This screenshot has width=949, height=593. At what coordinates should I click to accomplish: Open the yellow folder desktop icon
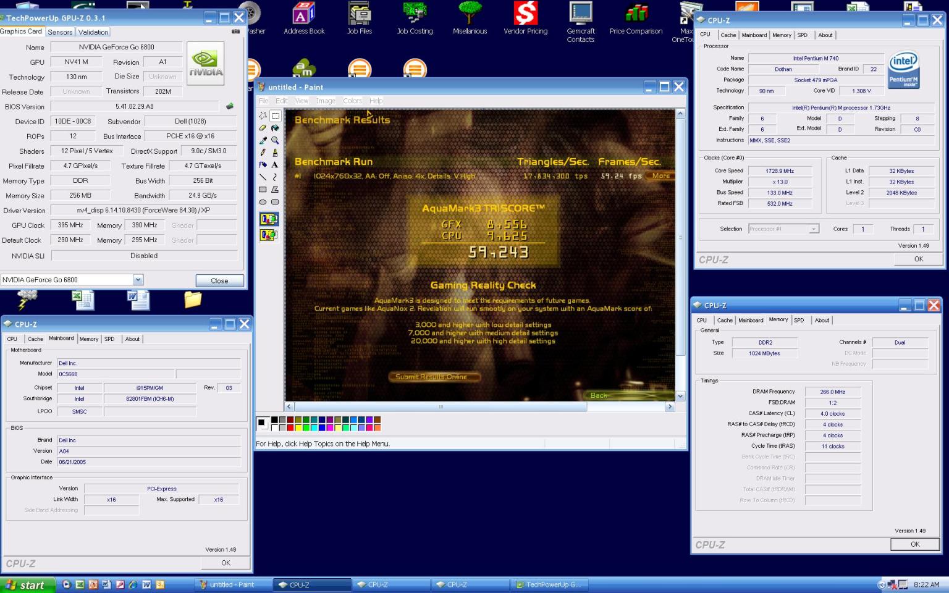(x=193, y=300)
